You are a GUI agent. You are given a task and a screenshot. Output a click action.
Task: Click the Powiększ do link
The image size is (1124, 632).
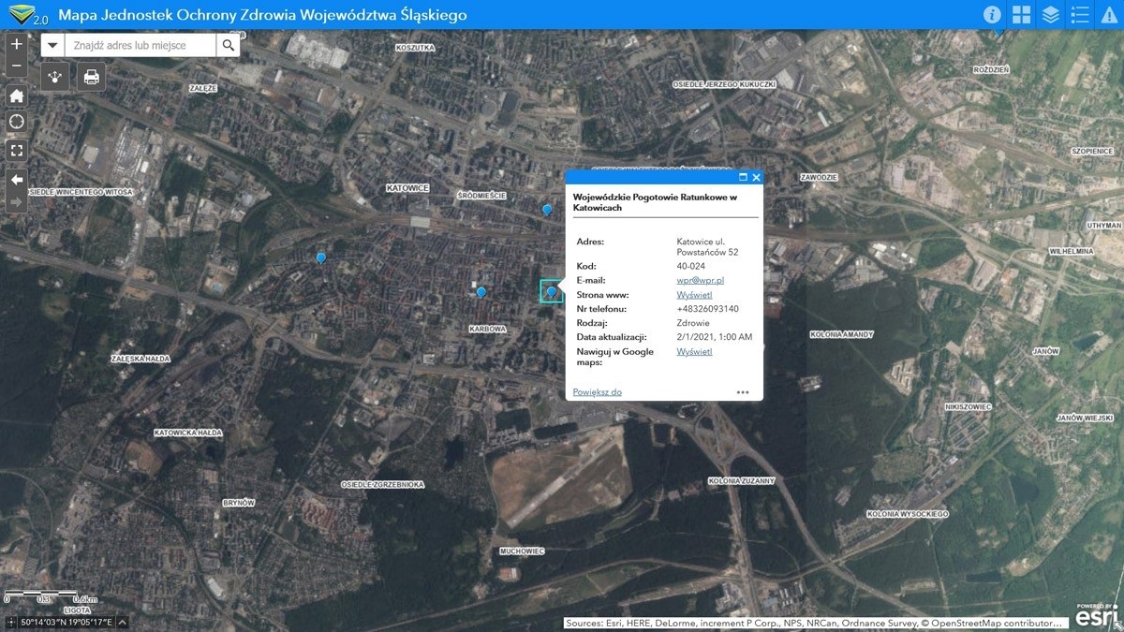[597, 392]
